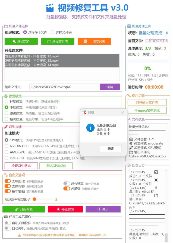The width and height of the screenshot is (173, 243).
Task: Click the 输出文件夹 path field
Action: pos(64,87)
